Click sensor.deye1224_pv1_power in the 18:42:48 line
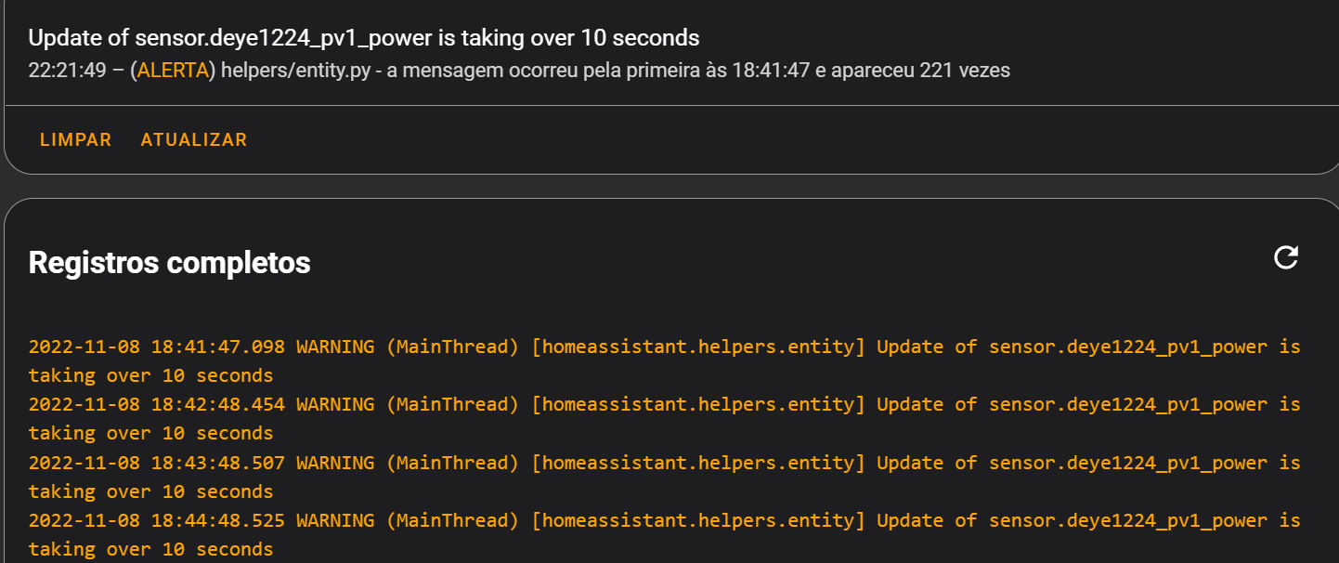 point(1127,404)
